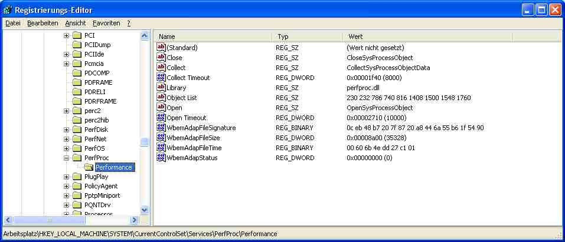
Task: Expand the PerfNet key
Action: [66, 139]
